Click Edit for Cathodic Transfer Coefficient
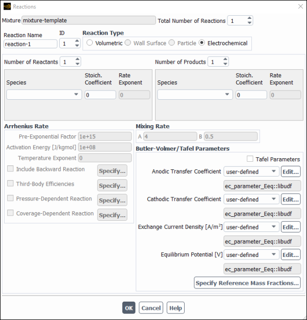 [x=291, y=199]
